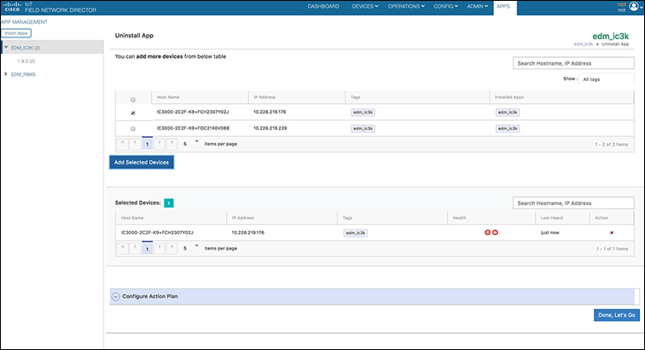Screen dimensions: 645x350
Task: Select version 1.9.0 (2) tree item
Action: point(26,61)
